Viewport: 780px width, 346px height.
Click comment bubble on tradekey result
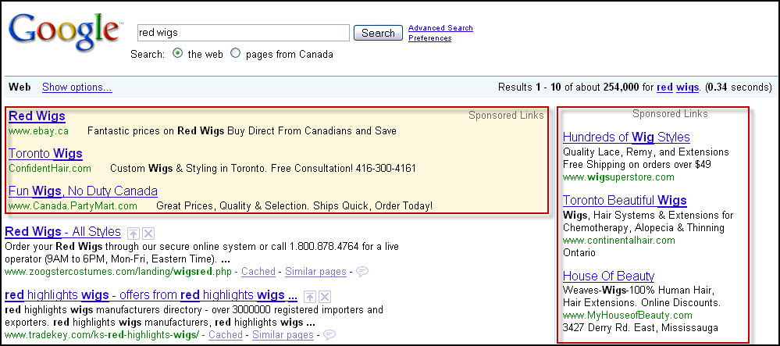329,335
